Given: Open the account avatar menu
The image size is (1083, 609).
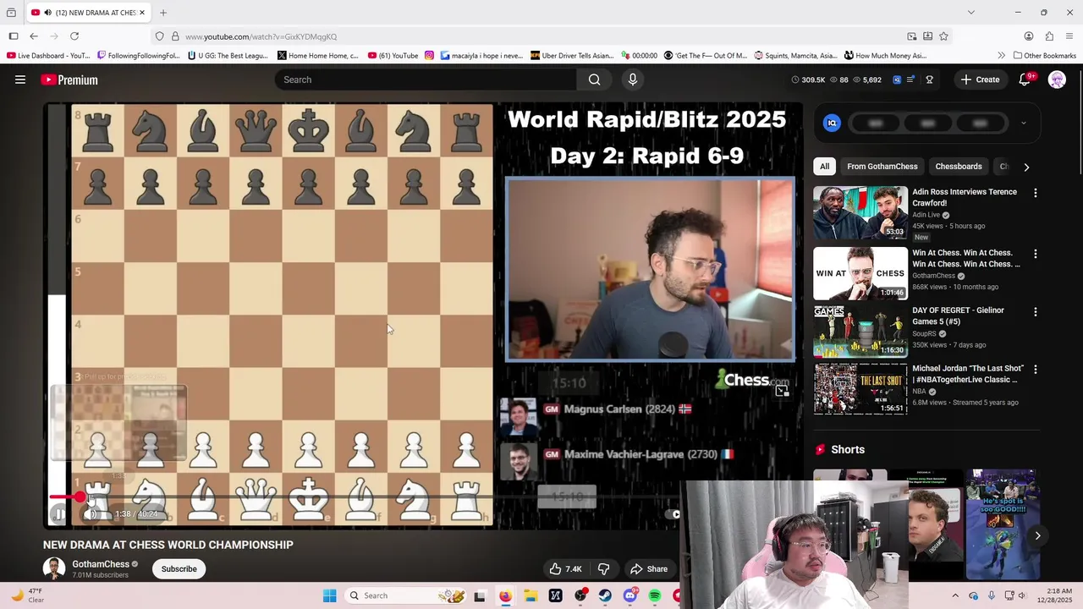Looking at the screenshot, I should [x=1057, y=80].
